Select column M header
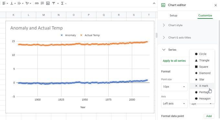 [x=44, y=15]
